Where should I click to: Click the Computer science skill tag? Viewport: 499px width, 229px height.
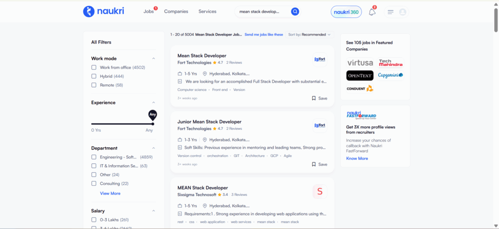coord(192,90)
